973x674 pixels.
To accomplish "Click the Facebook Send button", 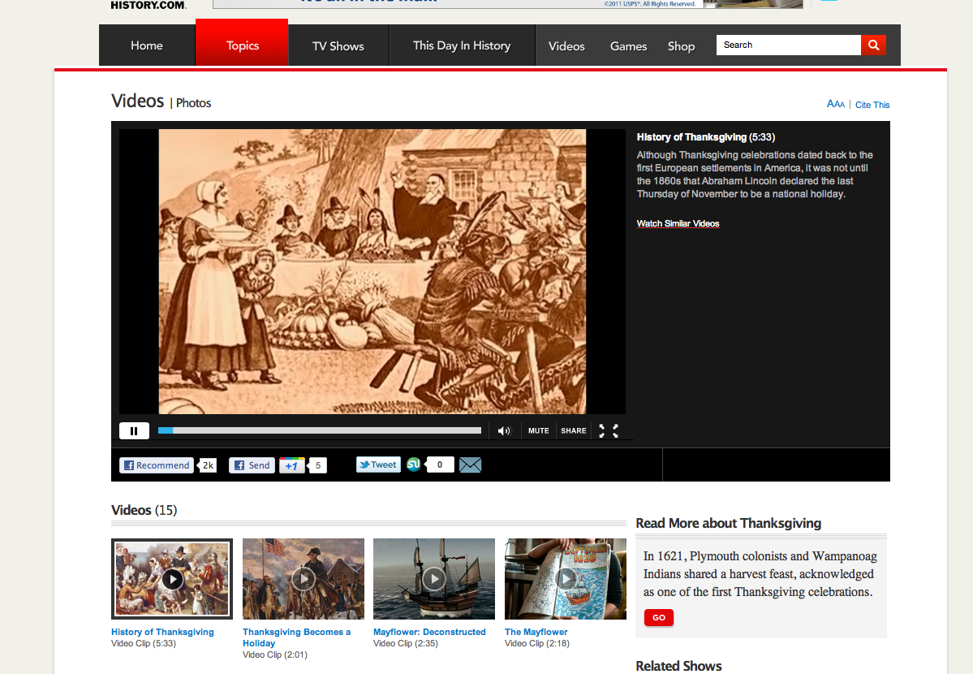I will pos(252,465).
